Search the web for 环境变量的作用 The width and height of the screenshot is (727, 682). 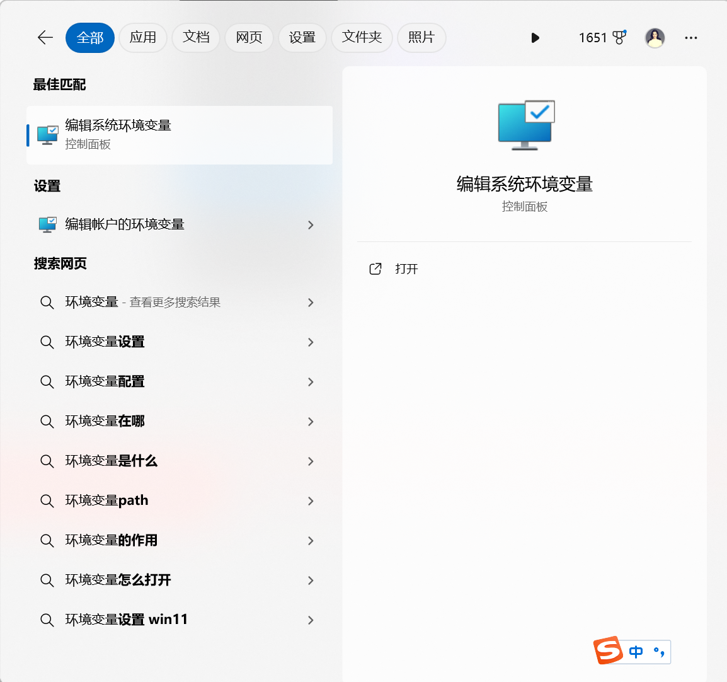[180, 541]
